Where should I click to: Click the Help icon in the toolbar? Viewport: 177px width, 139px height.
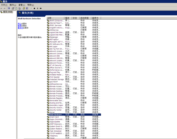[x=24, y=8]
